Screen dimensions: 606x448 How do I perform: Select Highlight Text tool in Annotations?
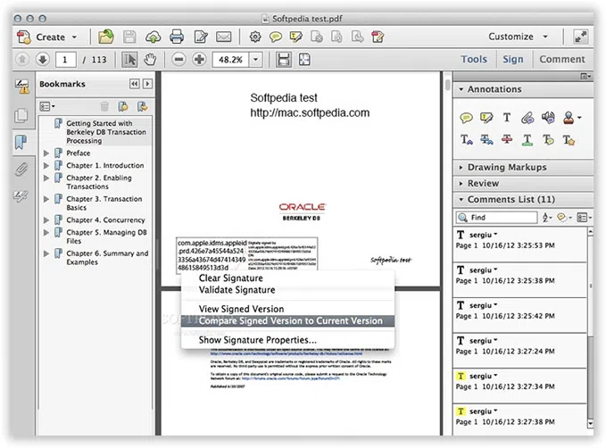(486, 118)
